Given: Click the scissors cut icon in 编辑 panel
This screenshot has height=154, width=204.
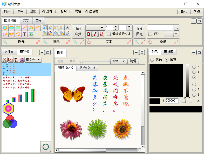Looking at the screenshot, I should click(67, 27).
